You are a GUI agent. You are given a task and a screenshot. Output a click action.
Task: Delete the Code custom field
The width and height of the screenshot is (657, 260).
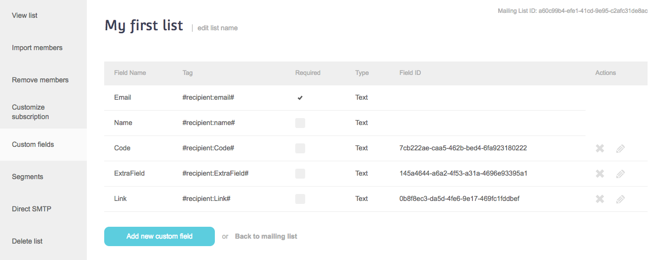[600, 148]
